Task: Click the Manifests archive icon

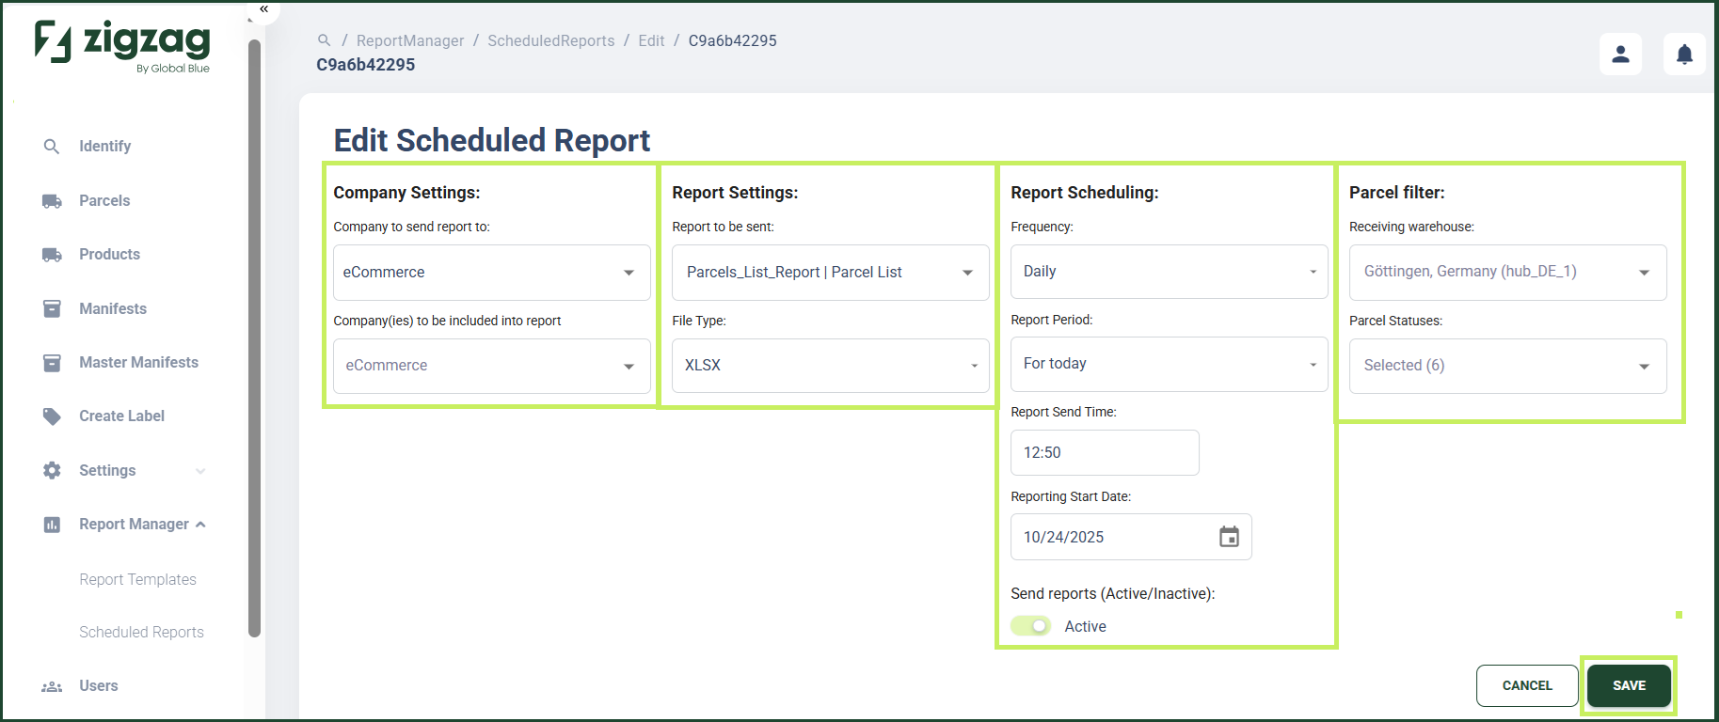Action: tap(52, 308)
